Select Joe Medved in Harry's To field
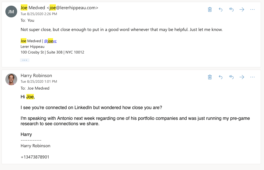The height and width of the screenshot is (170, 264). click(x=38, y=88)
